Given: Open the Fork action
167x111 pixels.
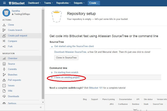Looking at the screenshot, I should tap(10, 46).
